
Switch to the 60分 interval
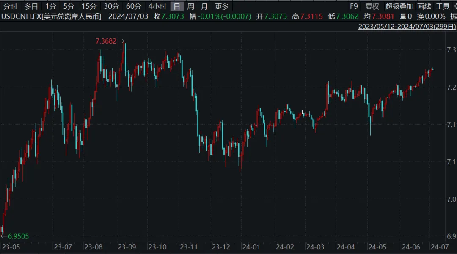133,6
